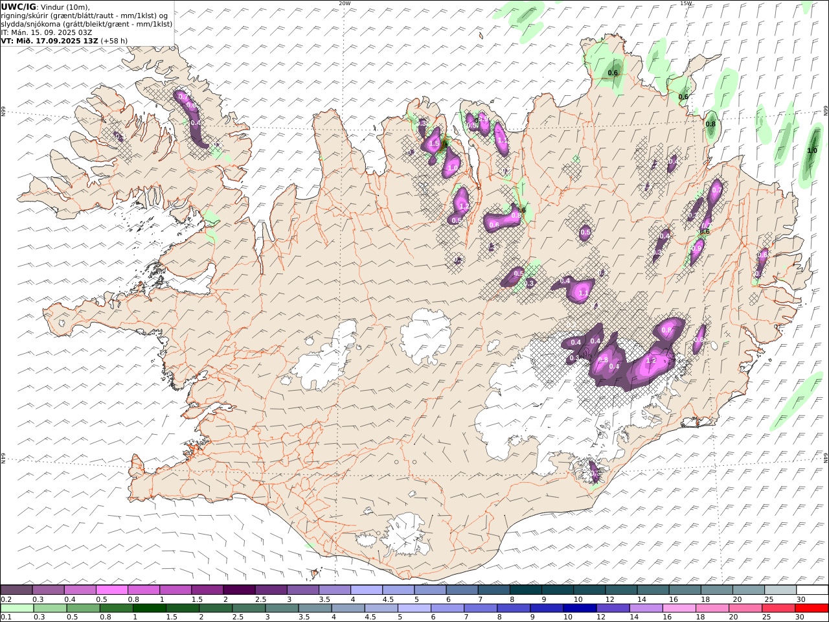Click the '0.2' label under the top legend row
Image resolution: width=829 pixels, height=622 pixels.
point(6,599)
